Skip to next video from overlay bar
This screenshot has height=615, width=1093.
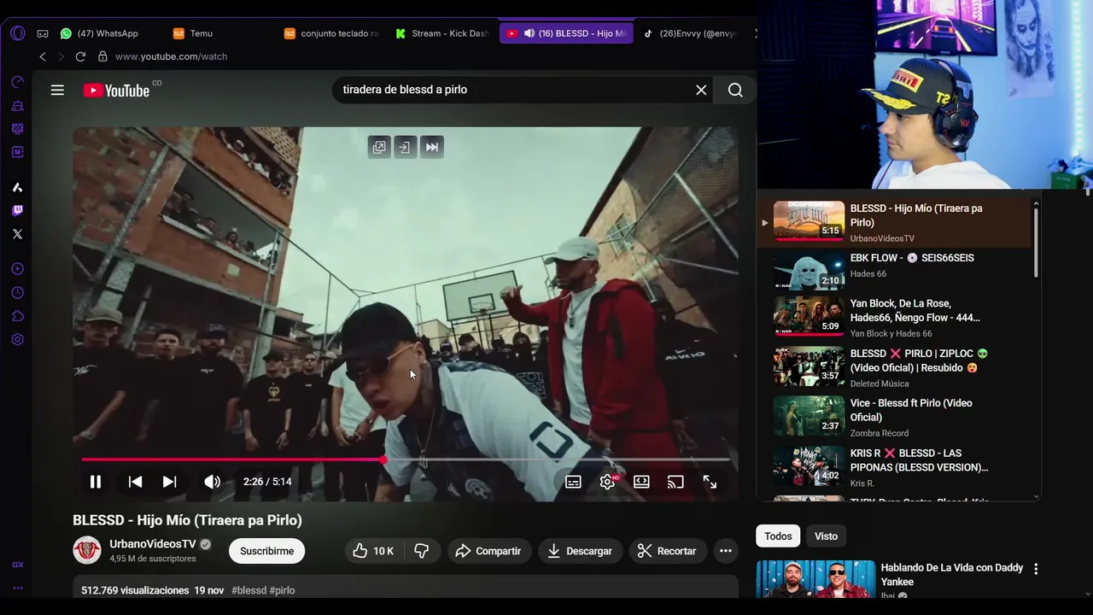coord(432,147)
